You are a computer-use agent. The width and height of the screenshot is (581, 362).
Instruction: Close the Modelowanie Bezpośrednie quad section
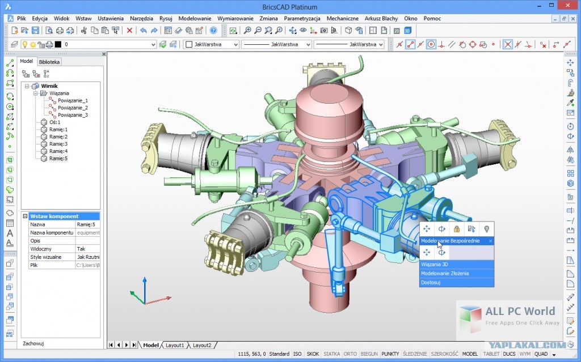tap(490, 241)
